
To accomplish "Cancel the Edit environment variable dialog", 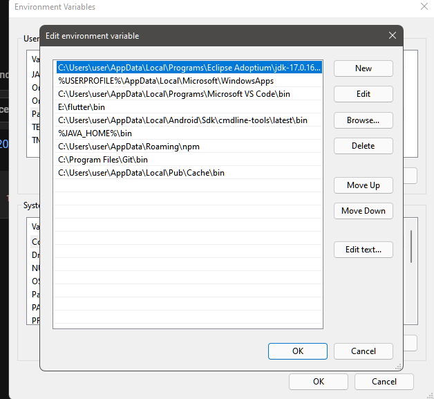I will point(363,351).
